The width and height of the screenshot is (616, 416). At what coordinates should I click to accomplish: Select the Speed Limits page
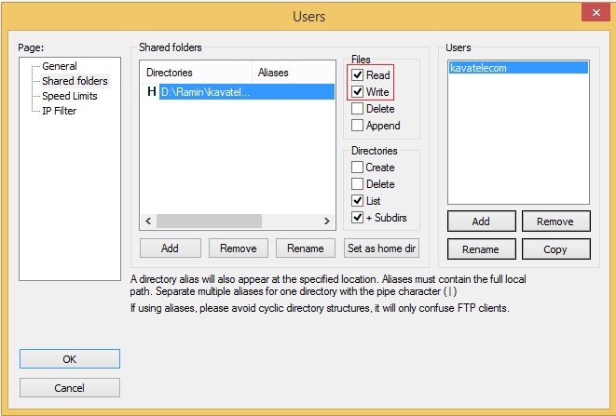pos(69,96)
